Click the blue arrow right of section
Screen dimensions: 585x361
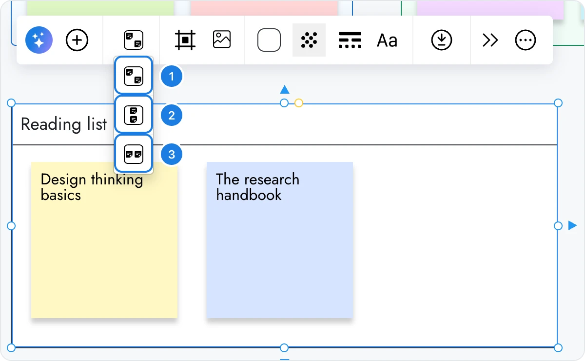573,225
